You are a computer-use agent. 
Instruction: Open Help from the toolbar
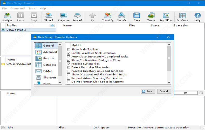[x=197, y=17]
